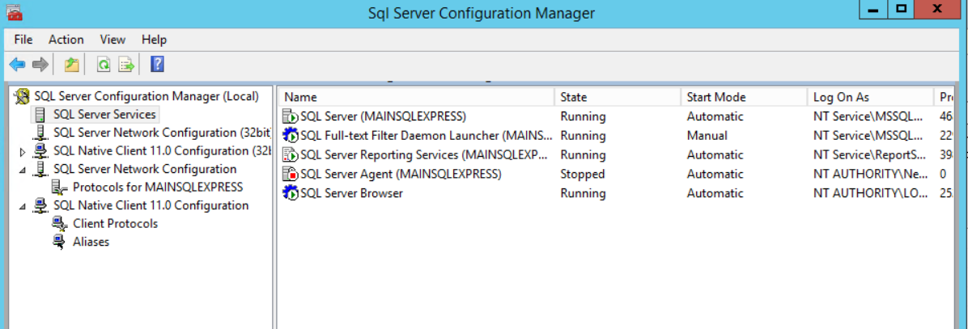This screenshot has width=968, height=329.
Task: Open the Action menu
Action: (x=66, y=40)
